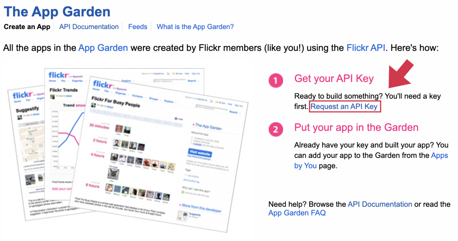This screenshot has width=458, height=241.
Task: Click the Request an API Key link
Action: 344,106
